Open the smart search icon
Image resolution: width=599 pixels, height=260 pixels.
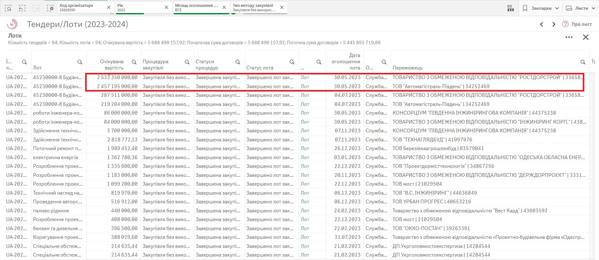coord(8,8)
